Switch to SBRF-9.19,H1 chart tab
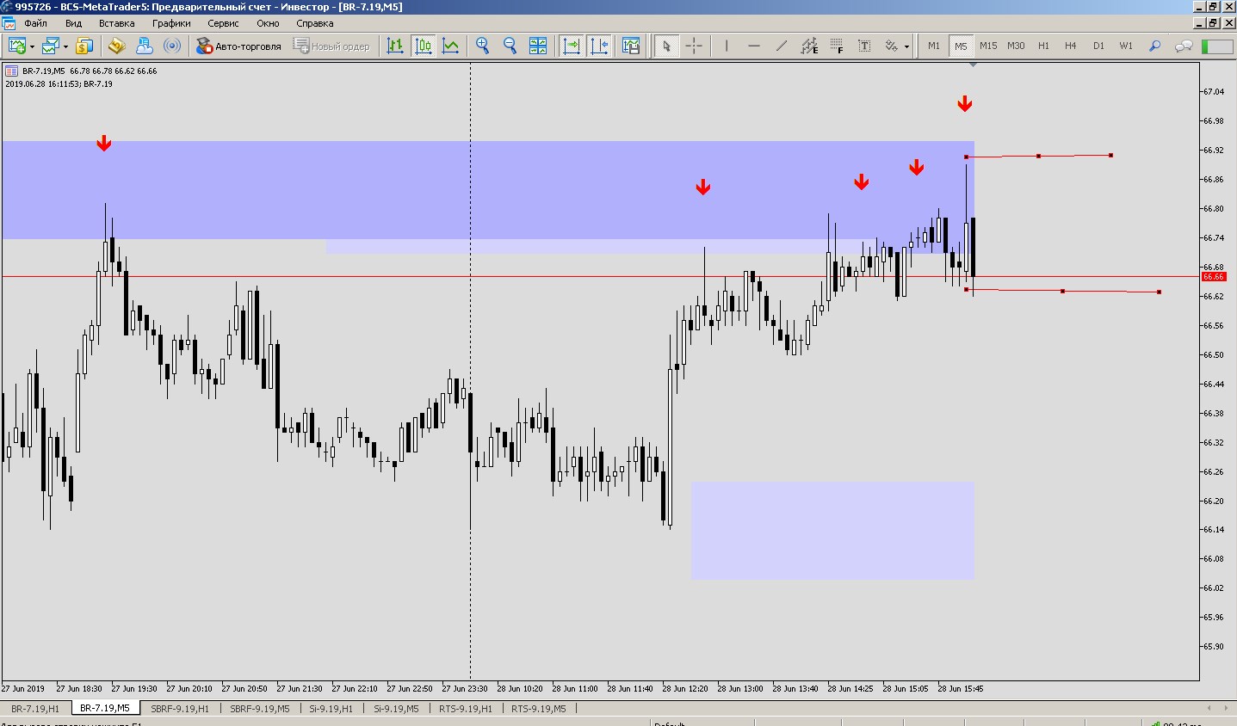 click(x=180, y=709)
